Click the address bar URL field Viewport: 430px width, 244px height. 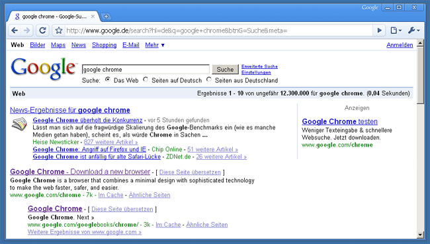coord(219,30)
